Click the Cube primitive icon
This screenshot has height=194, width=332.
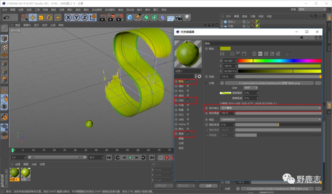[x=130, y=17]
